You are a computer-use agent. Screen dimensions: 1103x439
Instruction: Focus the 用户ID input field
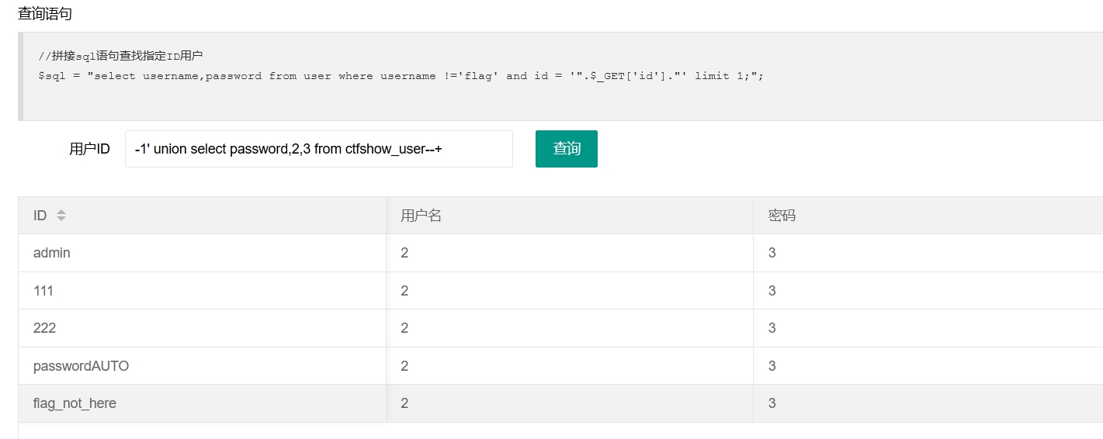[x=319, y=149]
